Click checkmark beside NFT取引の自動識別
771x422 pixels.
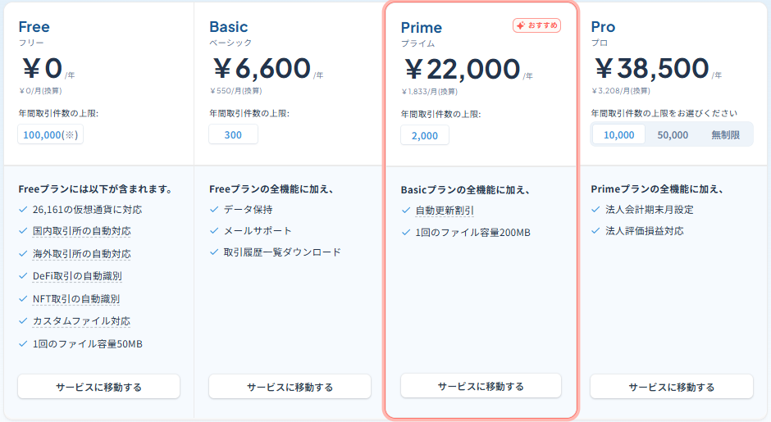click(22, 299)
